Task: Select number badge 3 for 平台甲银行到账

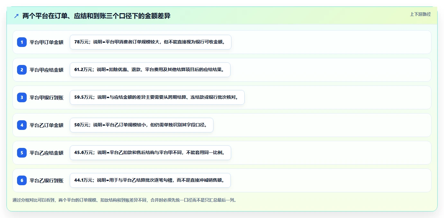Action: [x=22, y=97]
